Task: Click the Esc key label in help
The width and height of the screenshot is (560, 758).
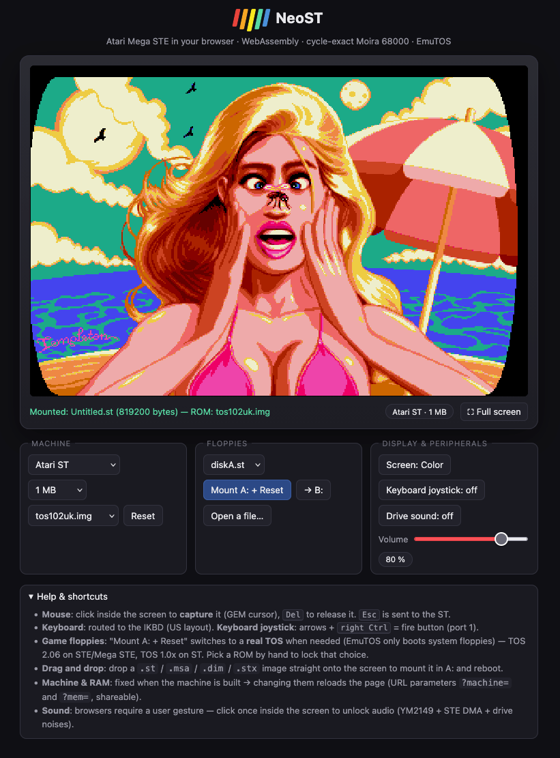Action: click(x=369, y=615)
